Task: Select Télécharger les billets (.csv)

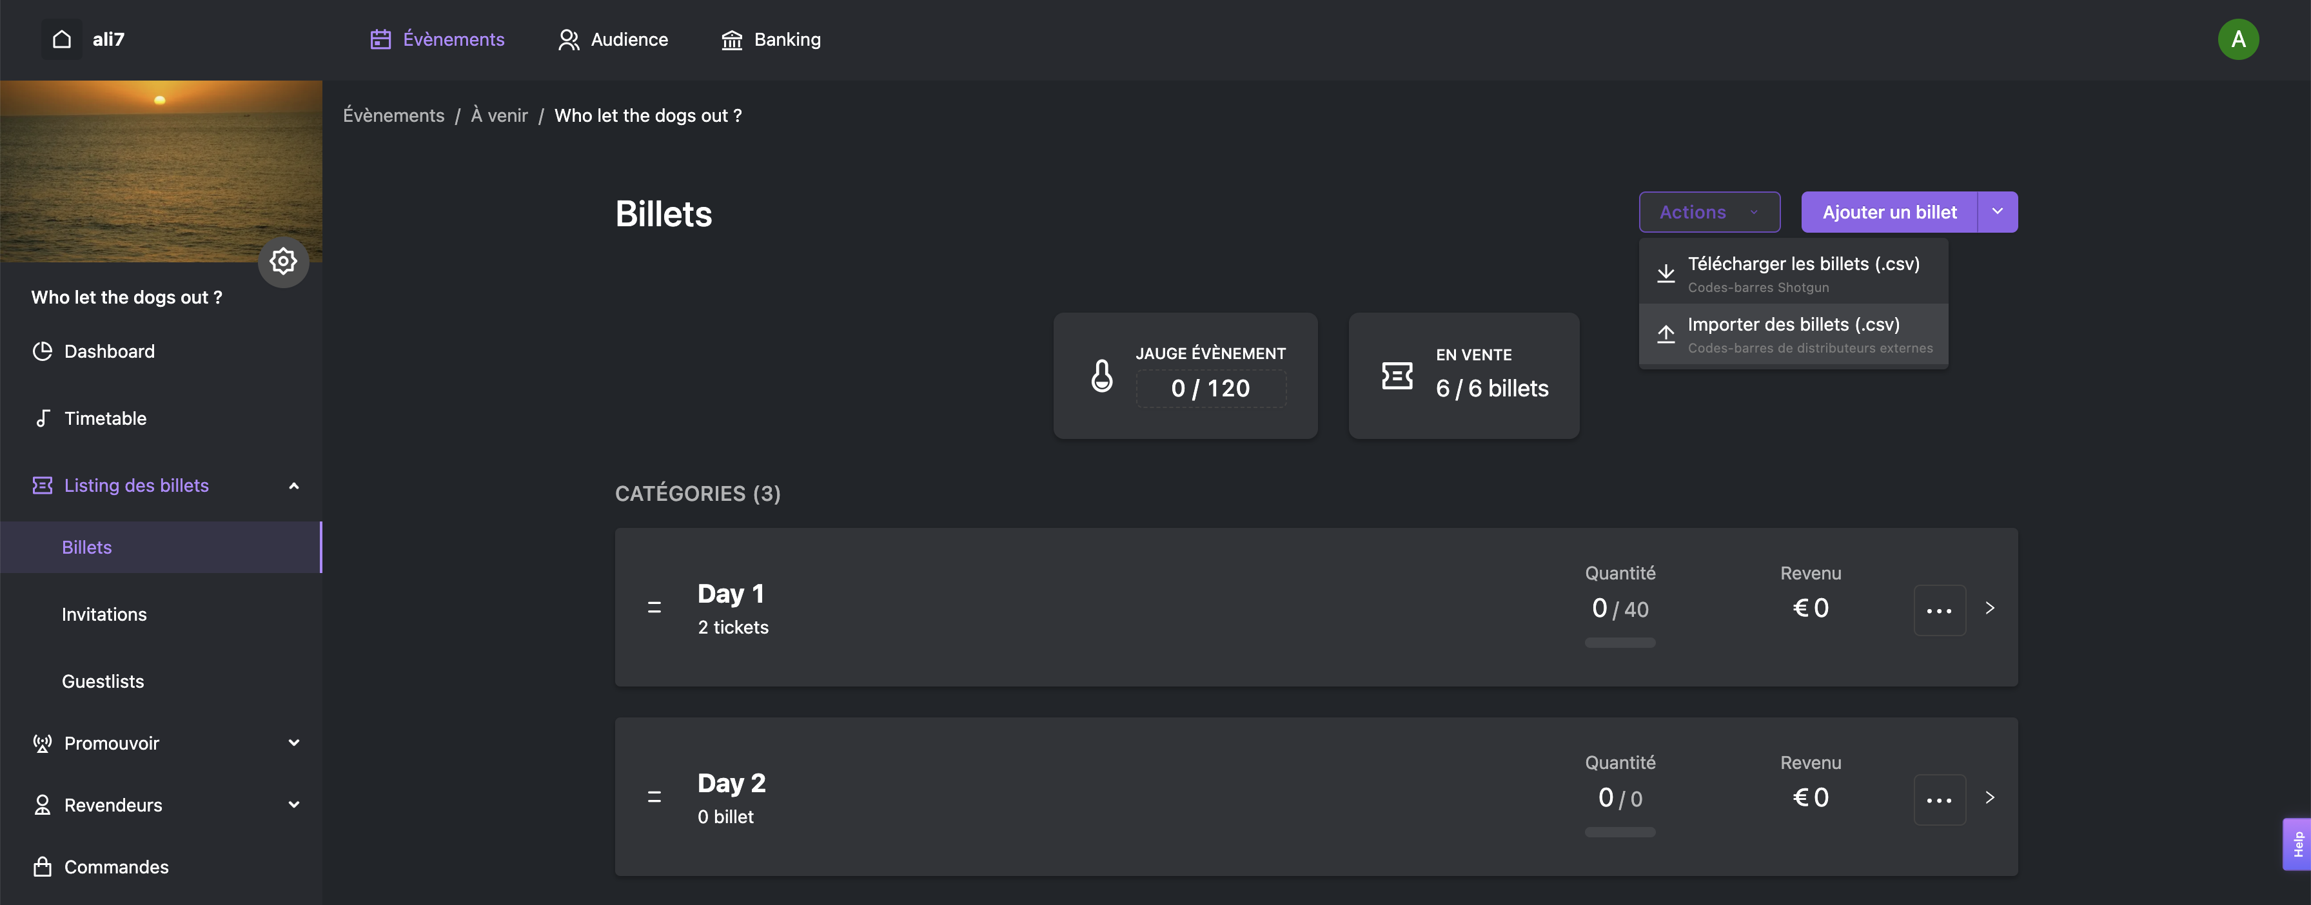Action: (x=1802, y=273)
